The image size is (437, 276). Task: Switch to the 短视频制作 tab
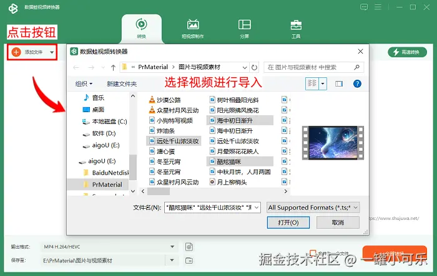click(x=193, y=29)
